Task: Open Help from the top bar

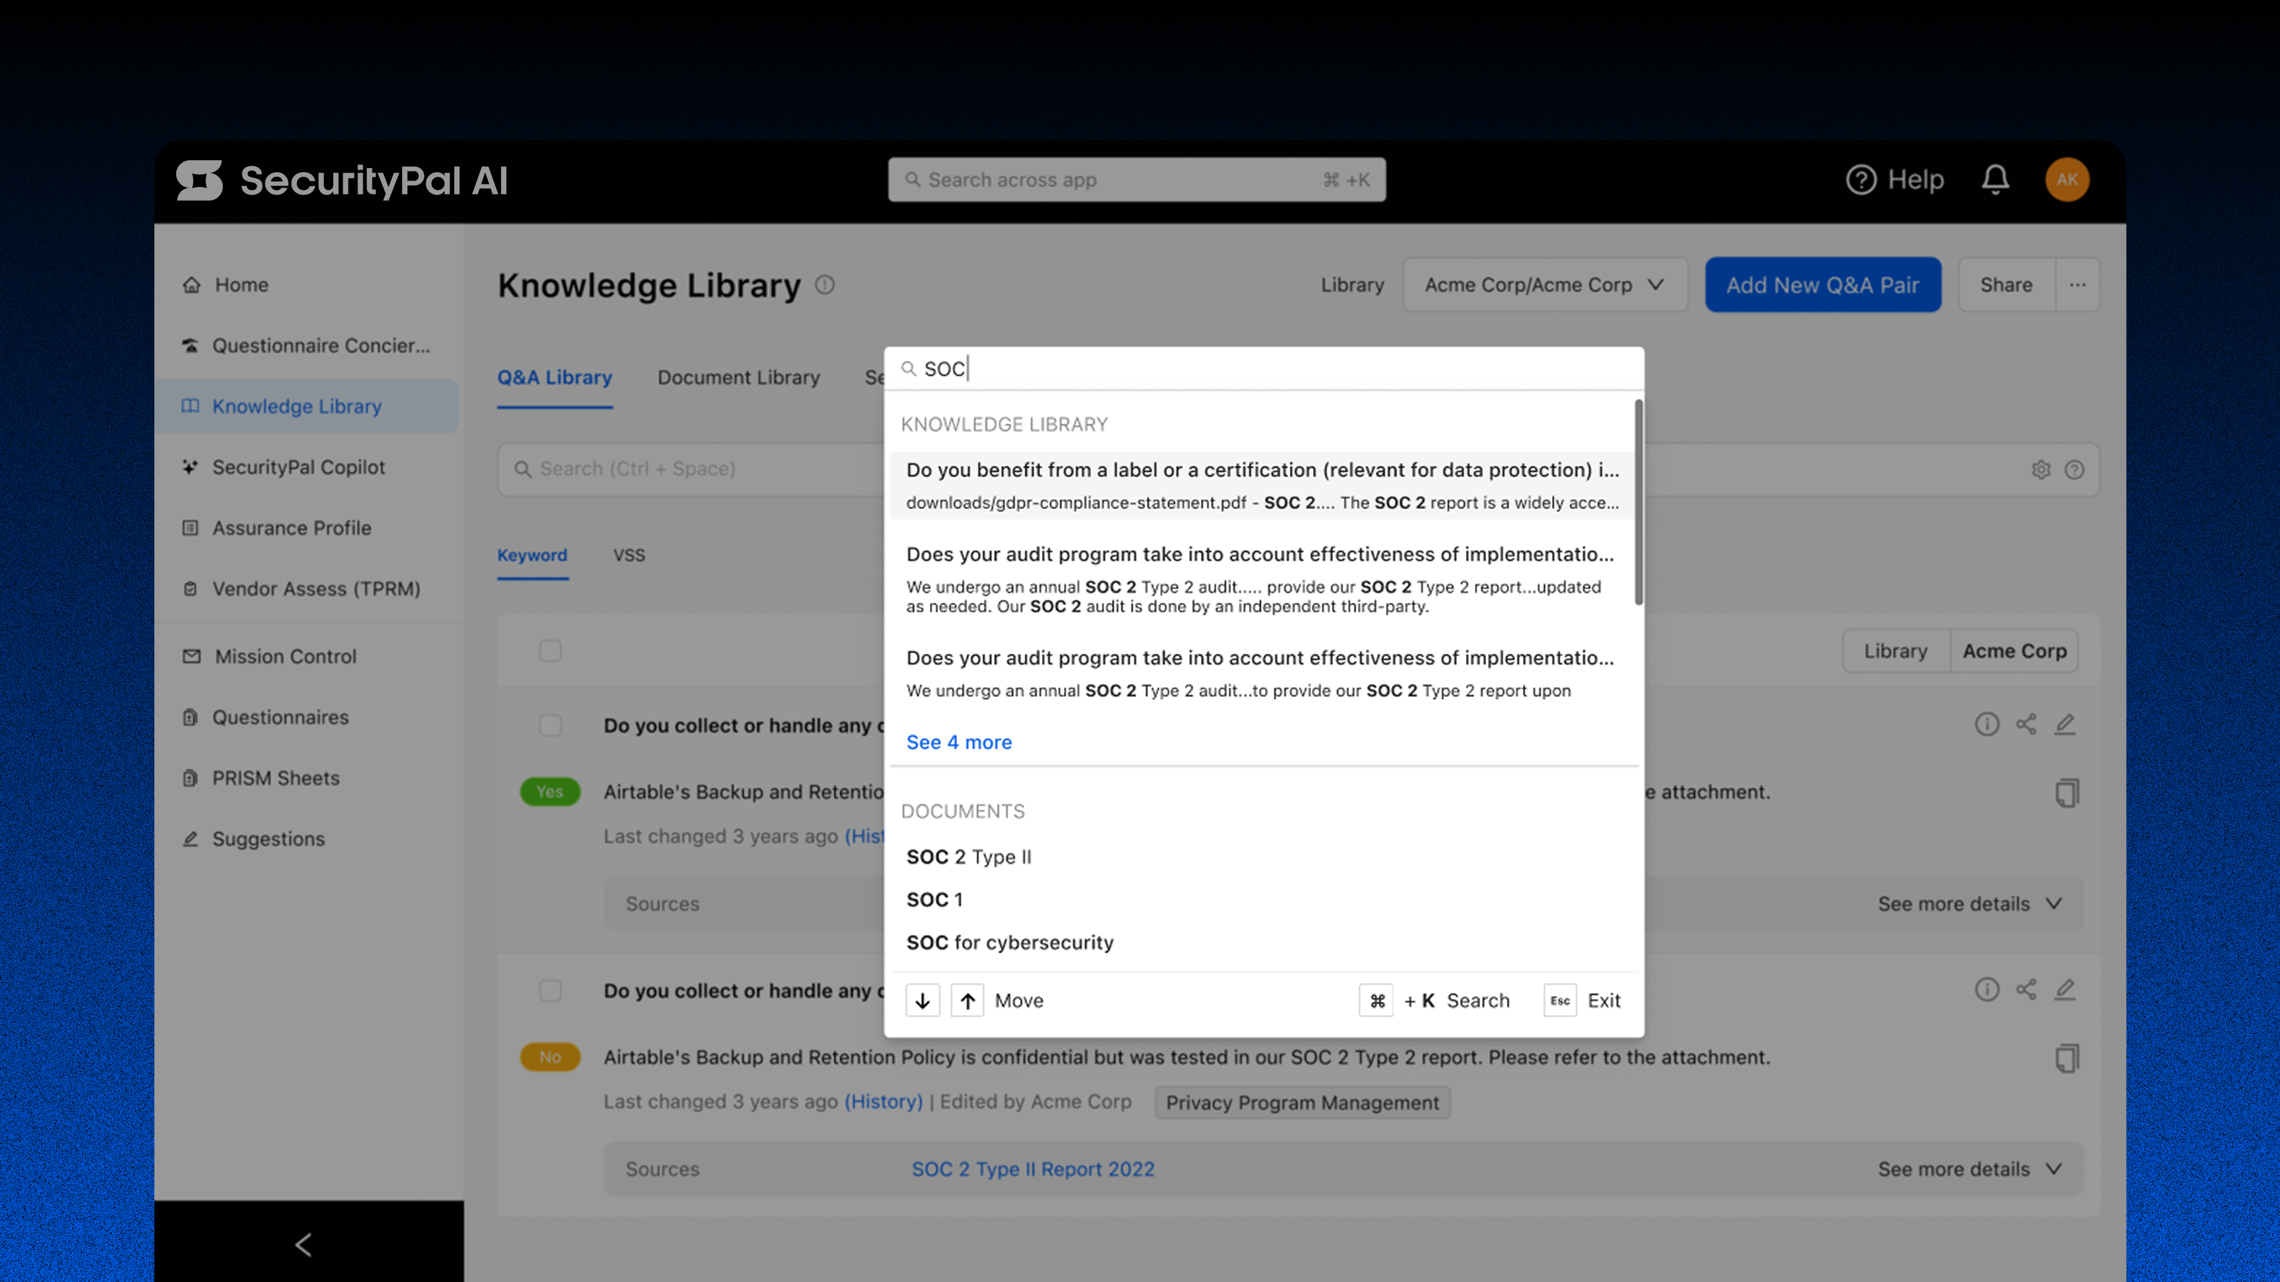Action: pyautogui.click(x=1895, y=180)
